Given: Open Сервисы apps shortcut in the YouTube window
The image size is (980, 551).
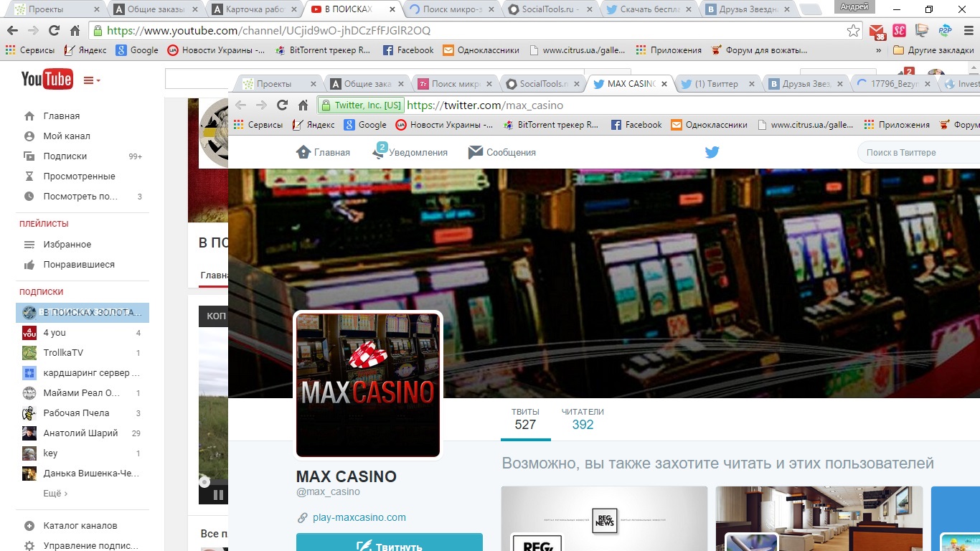Looking at the screenshot, I should (x=30, y=50).
